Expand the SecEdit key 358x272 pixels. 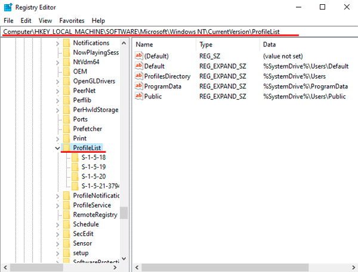pyautogui.click(x=57, y=234)
